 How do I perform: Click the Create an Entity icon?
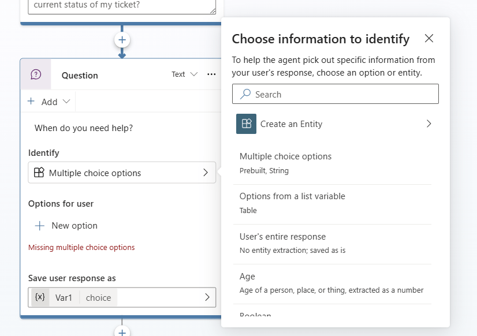pos(246,124)
